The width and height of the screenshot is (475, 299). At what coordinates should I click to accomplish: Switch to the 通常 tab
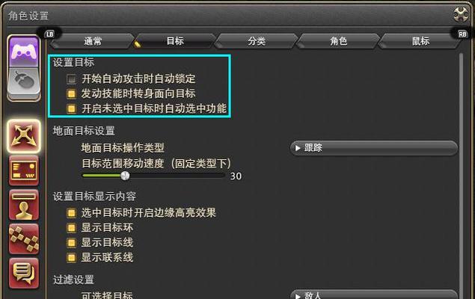click(x=93, y=41)
